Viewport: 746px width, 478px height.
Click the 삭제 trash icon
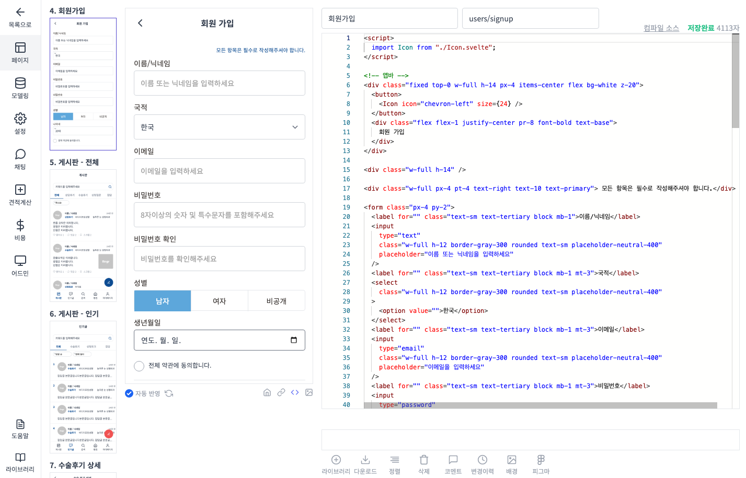tap(424, 460)
